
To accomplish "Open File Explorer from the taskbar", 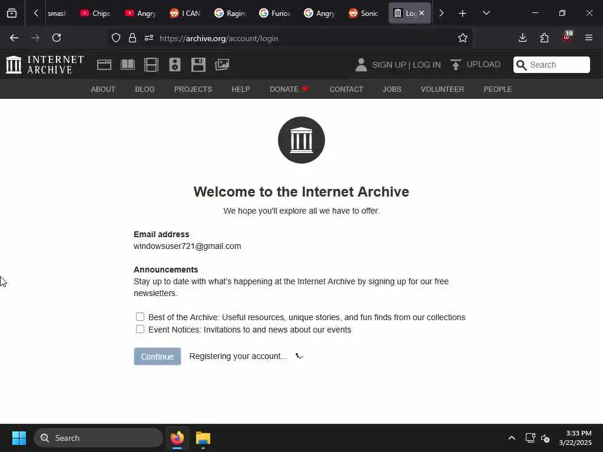I will point(203,438).
